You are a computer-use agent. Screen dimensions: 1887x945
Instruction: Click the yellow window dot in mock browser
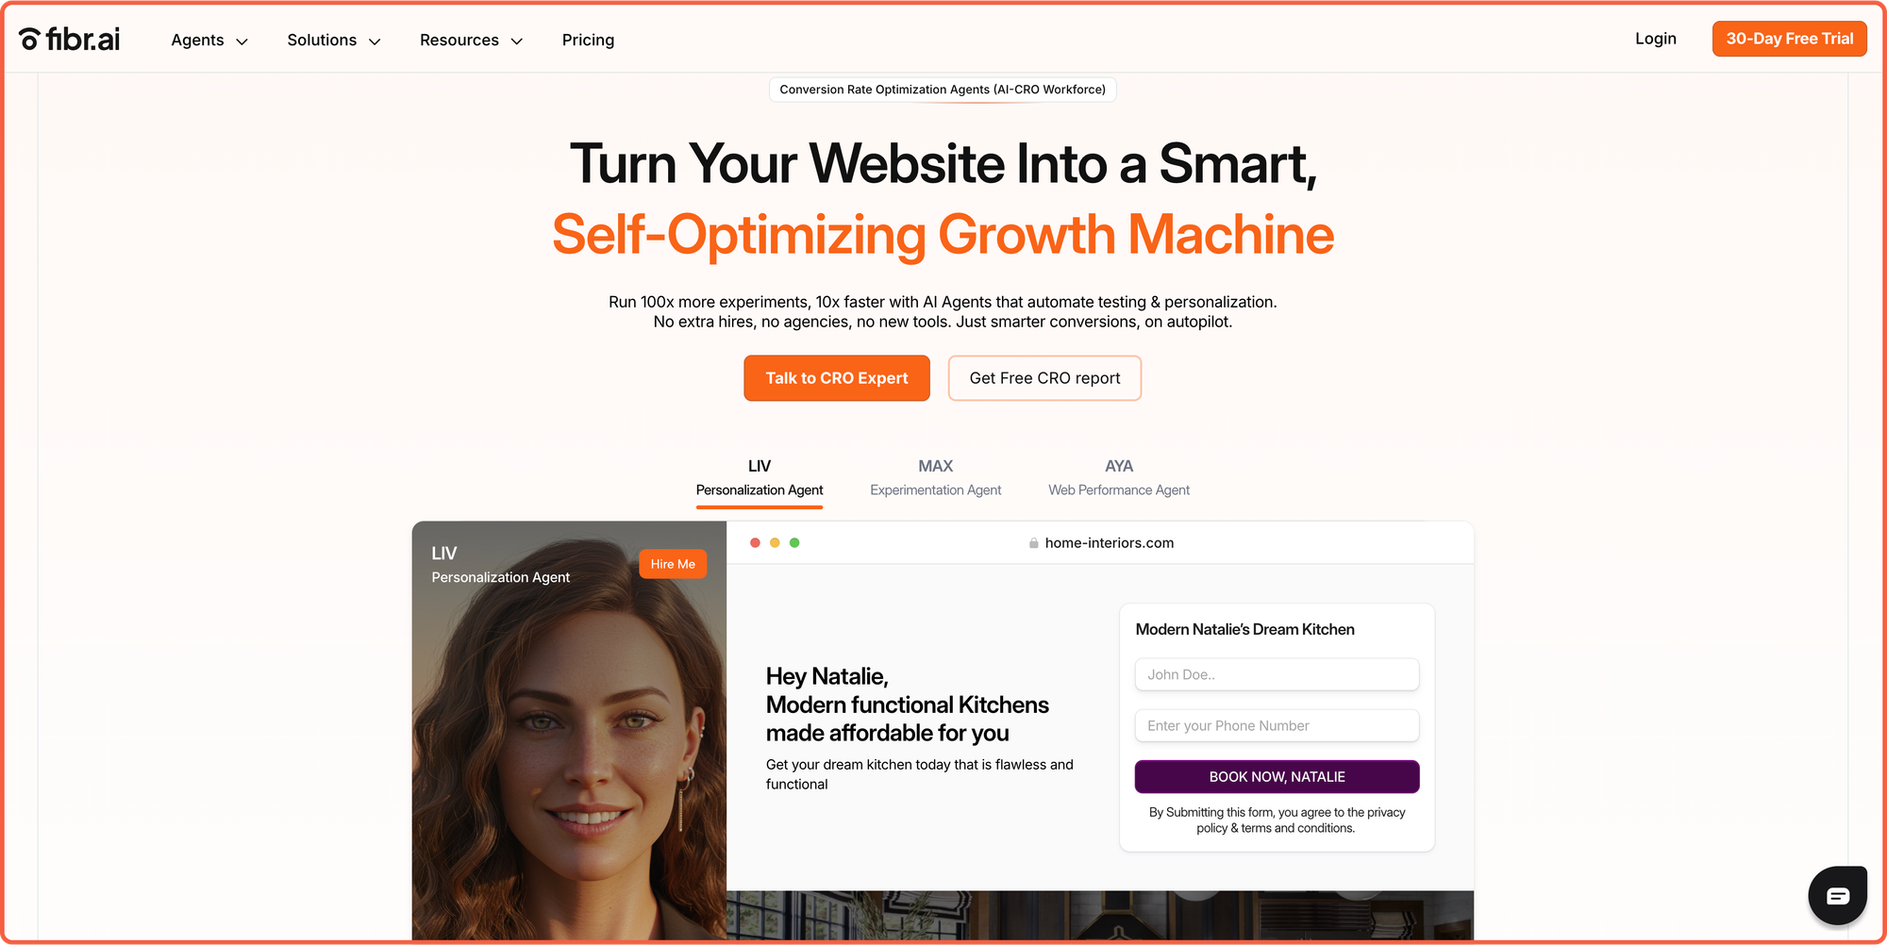[x=775, y=542]
